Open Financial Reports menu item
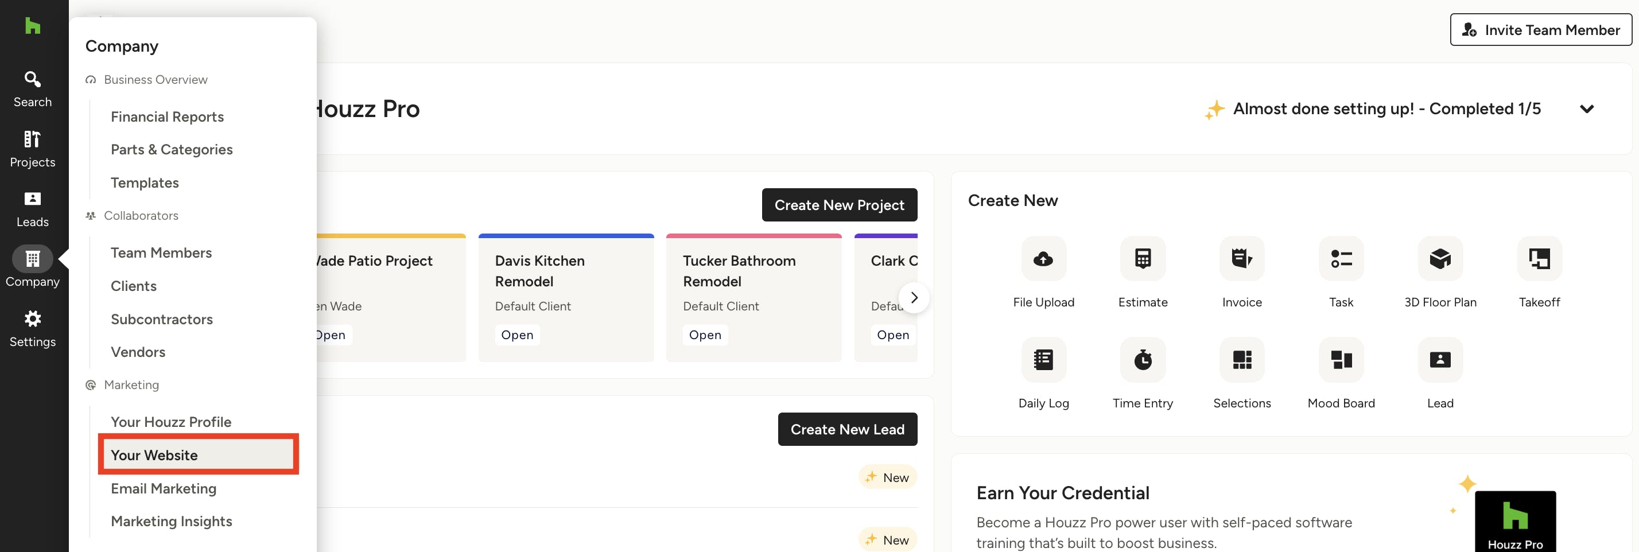 pyautogui.click(x=168, y=116)
